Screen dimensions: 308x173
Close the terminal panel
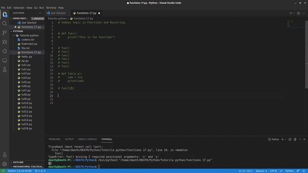[x=304, y=139]
